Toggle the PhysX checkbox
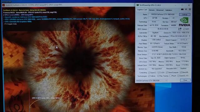Screen dimensions: 200x112 pyautogui.click(x=170, y=76)
